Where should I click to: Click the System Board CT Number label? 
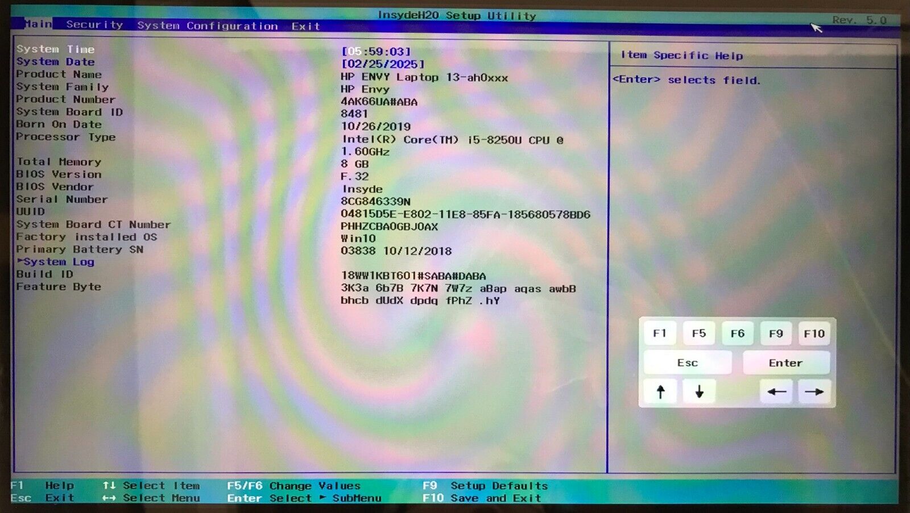tap(93, 224)
